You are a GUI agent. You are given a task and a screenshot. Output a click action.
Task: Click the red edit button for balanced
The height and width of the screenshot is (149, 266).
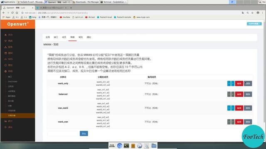pos(239,94)
